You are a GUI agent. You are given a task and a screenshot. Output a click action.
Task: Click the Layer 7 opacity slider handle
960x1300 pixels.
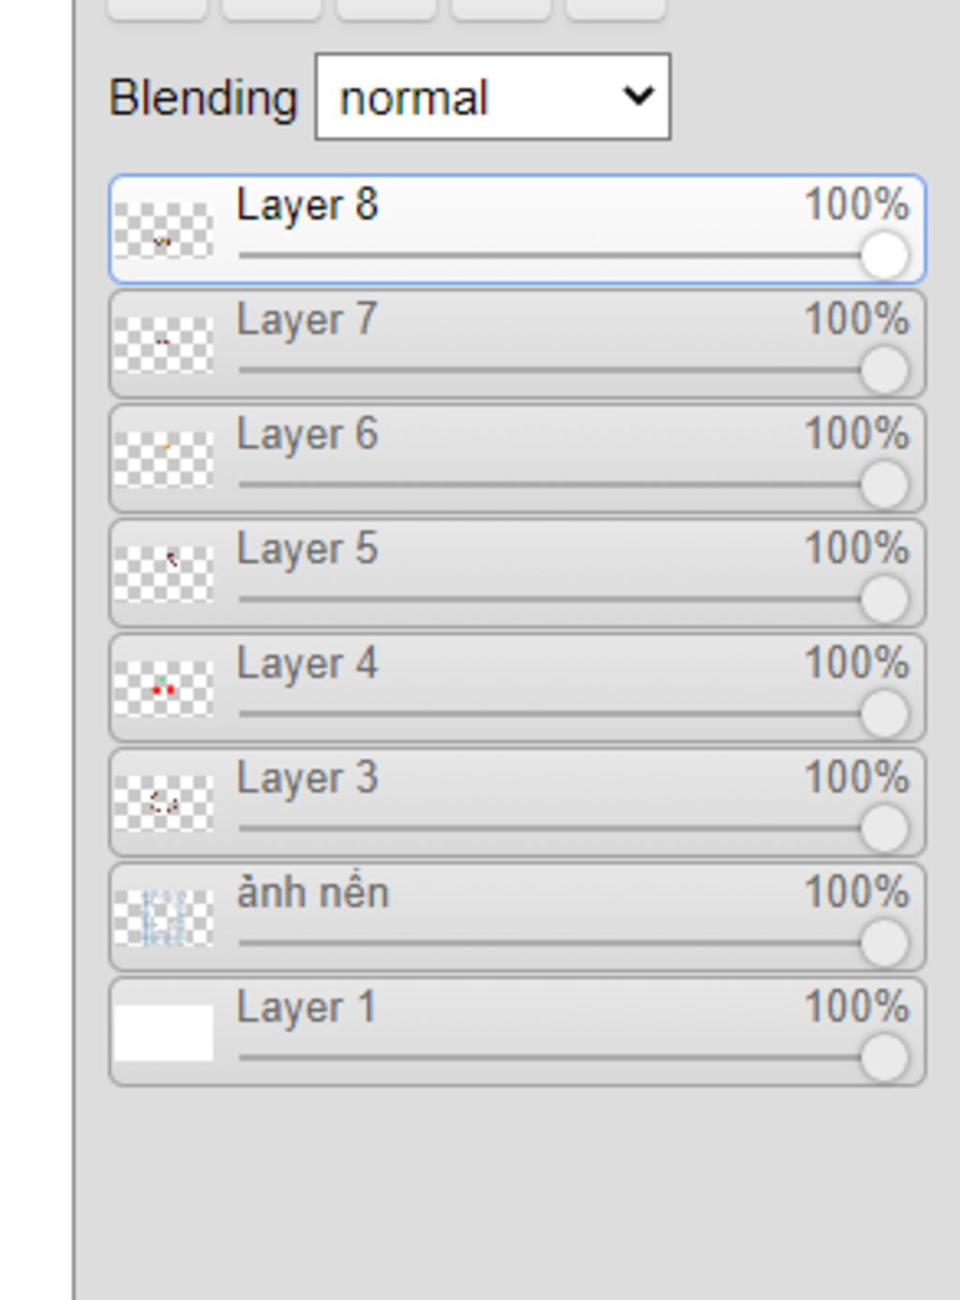(884, 369)
